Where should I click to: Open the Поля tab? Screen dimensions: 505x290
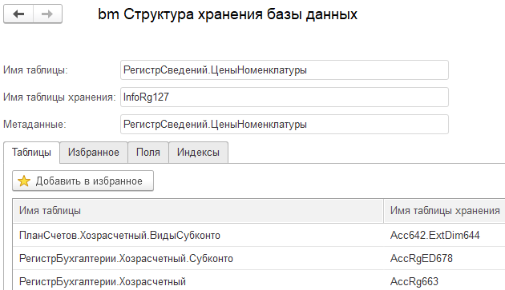148,153
